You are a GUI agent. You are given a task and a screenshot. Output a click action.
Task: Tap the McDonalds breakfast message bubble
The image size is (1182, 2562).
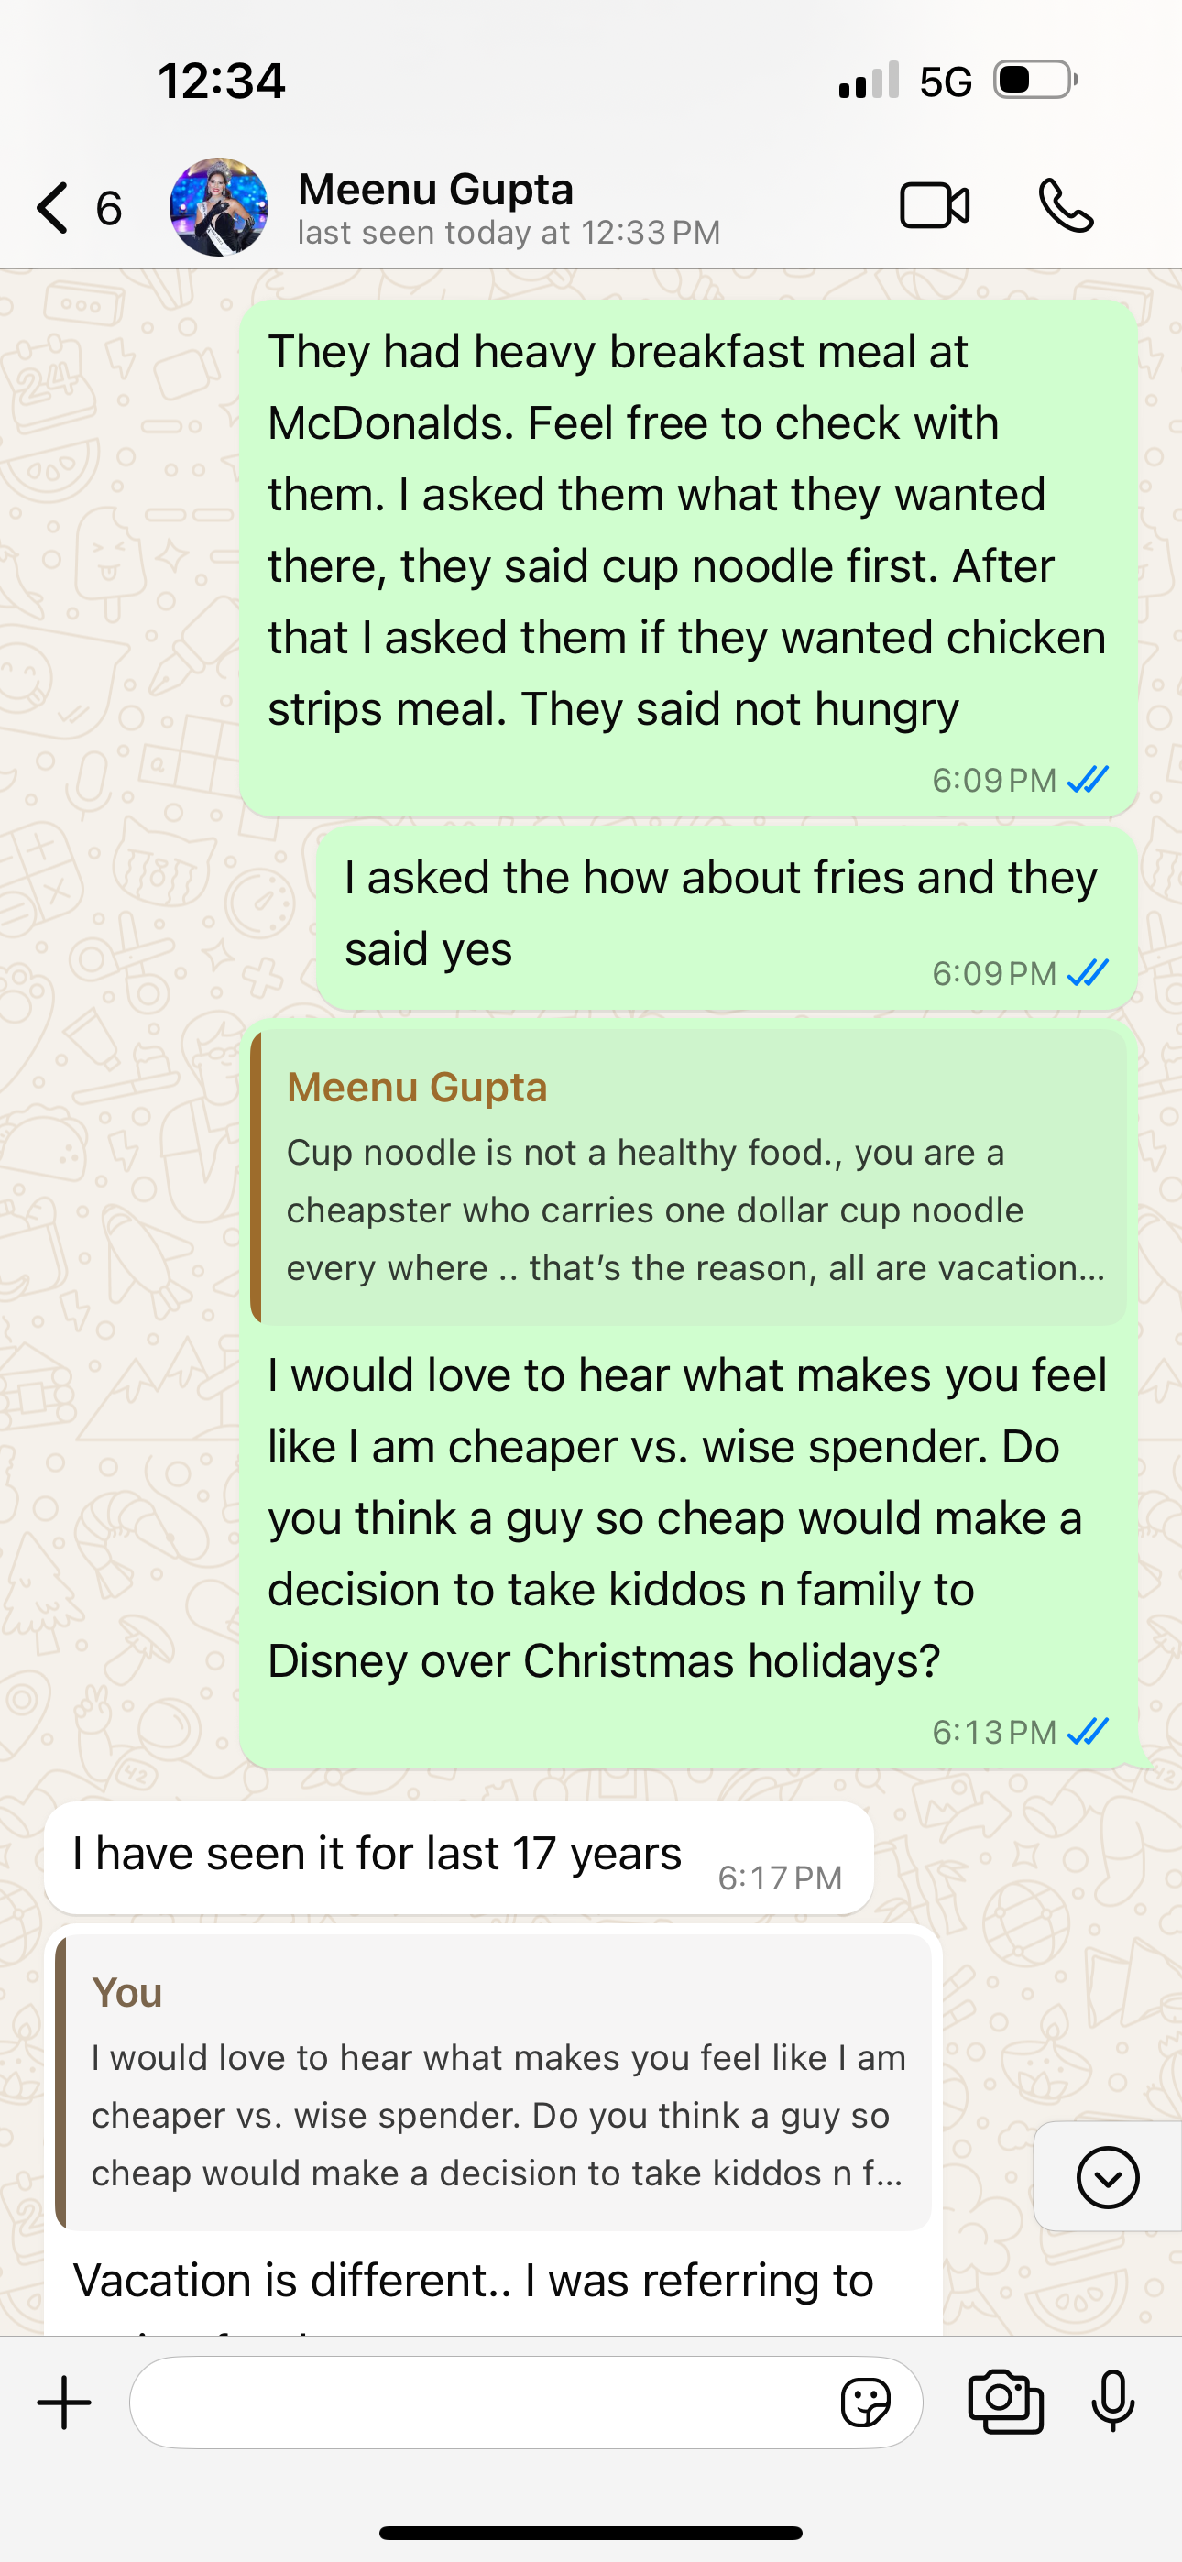click(686, 531)
